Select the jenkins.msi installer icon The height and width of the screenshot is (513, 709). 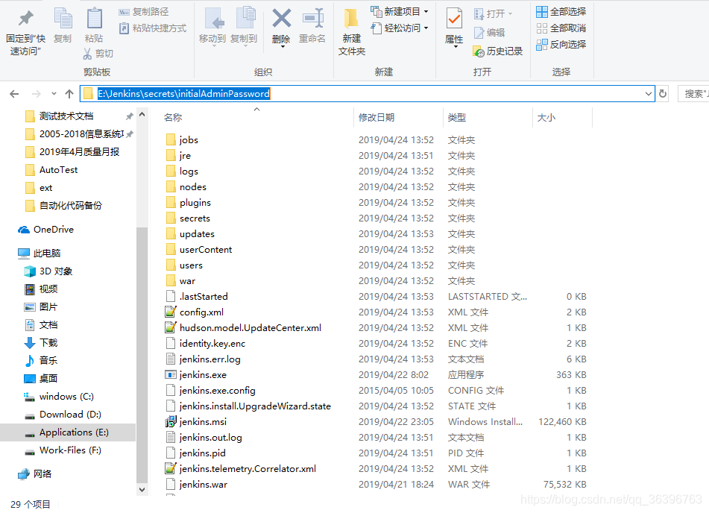click(171, 422)
